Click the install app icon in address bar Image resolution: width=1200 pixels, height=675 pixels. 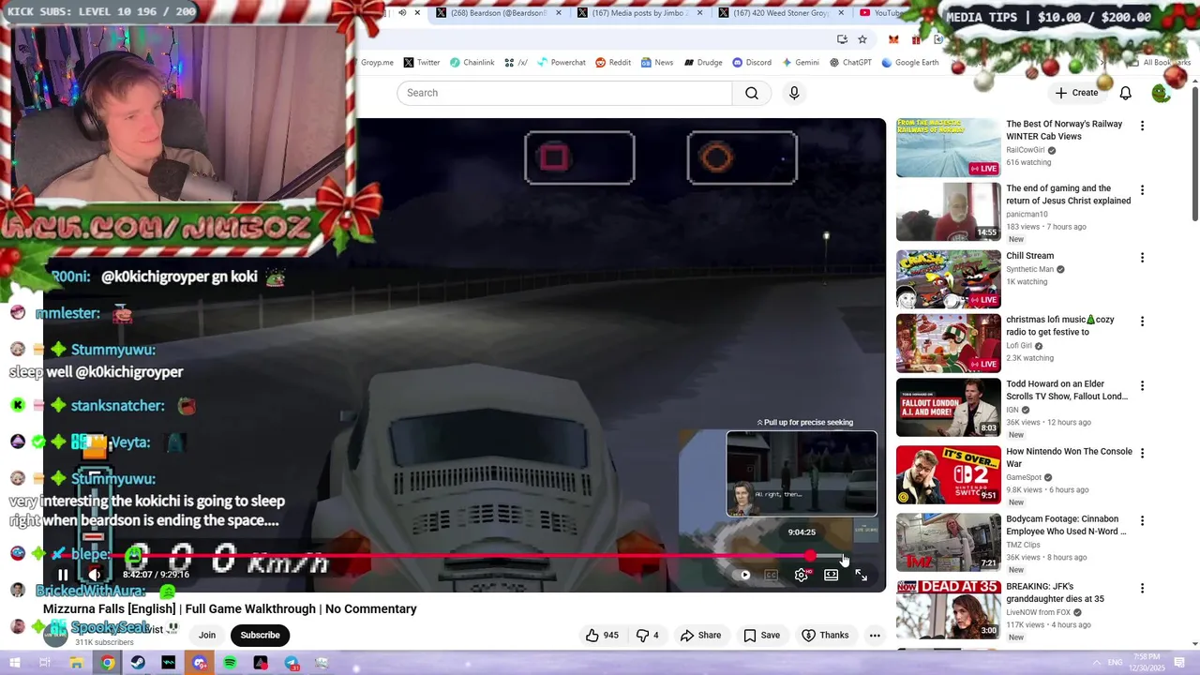tap(842, 39)
